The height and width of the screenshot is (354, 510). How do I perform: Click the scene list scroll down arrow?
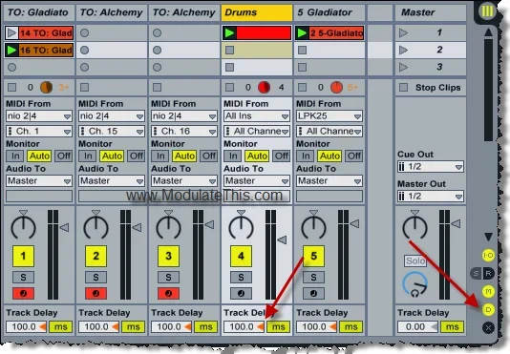coord(488,237)
